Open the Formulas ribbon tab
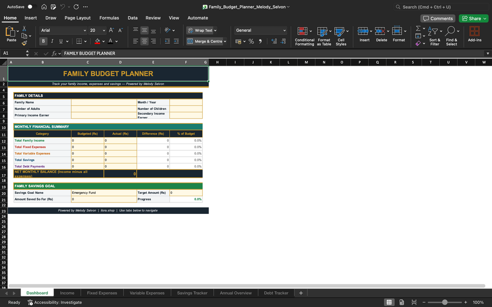 point(109,18)
